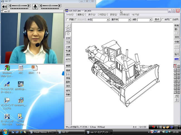Choose the 伸縮 stretch tool
This screenshot has width=181, height=135.
(68, 78)
